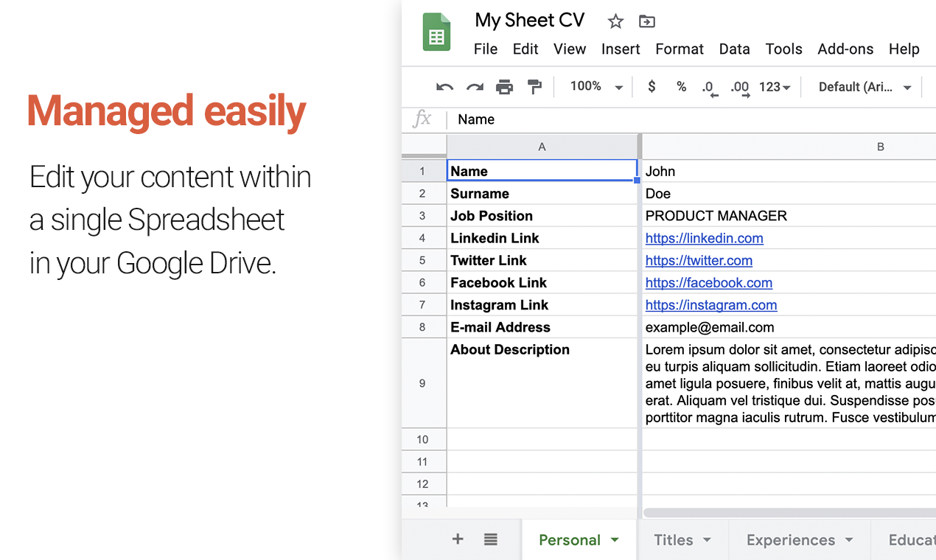Viewport: 936px width, 560px height.
Task: Select the Facebook Link label cell
Action: pos(542,282)
